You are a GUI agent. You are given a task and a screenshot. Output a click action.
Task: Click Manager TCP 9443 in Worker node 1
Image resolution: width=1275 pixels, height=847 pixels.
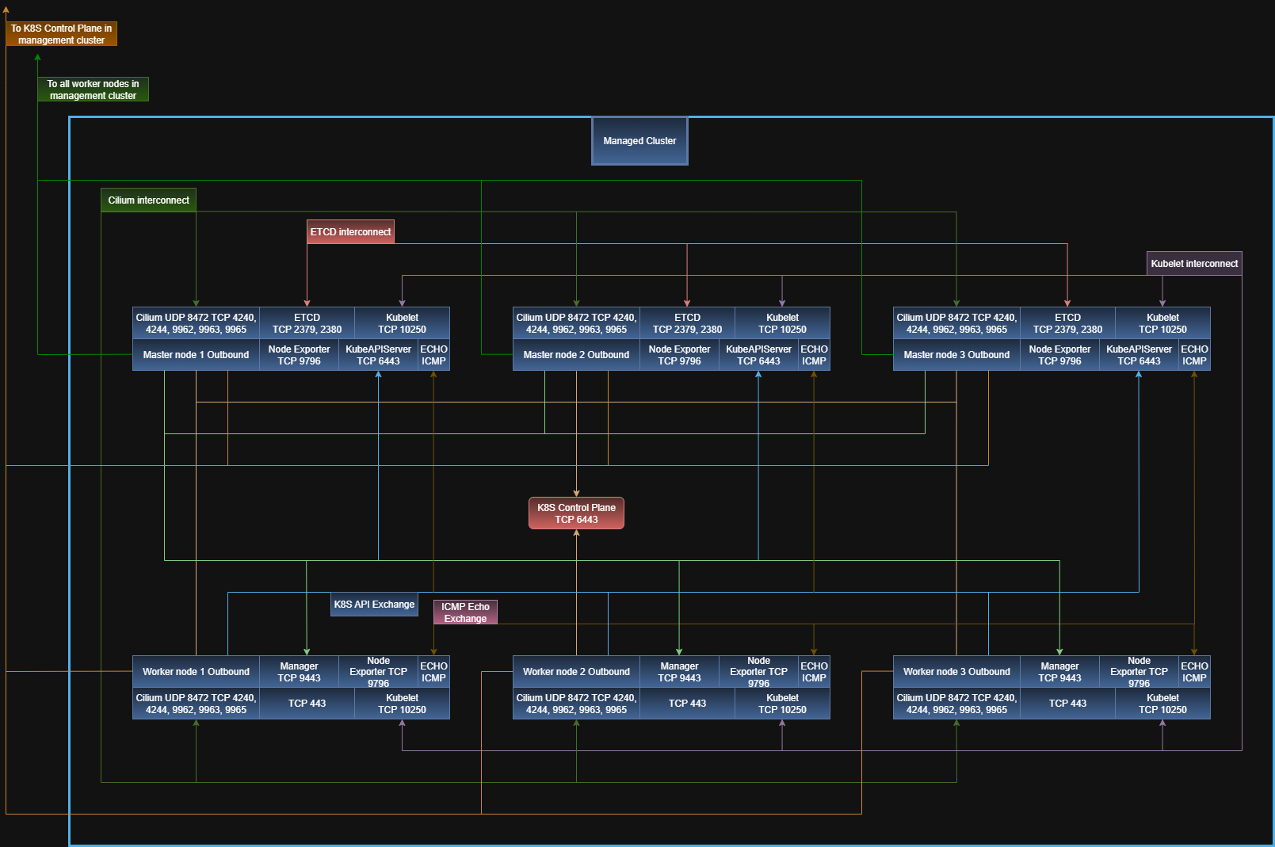(299, 672)
